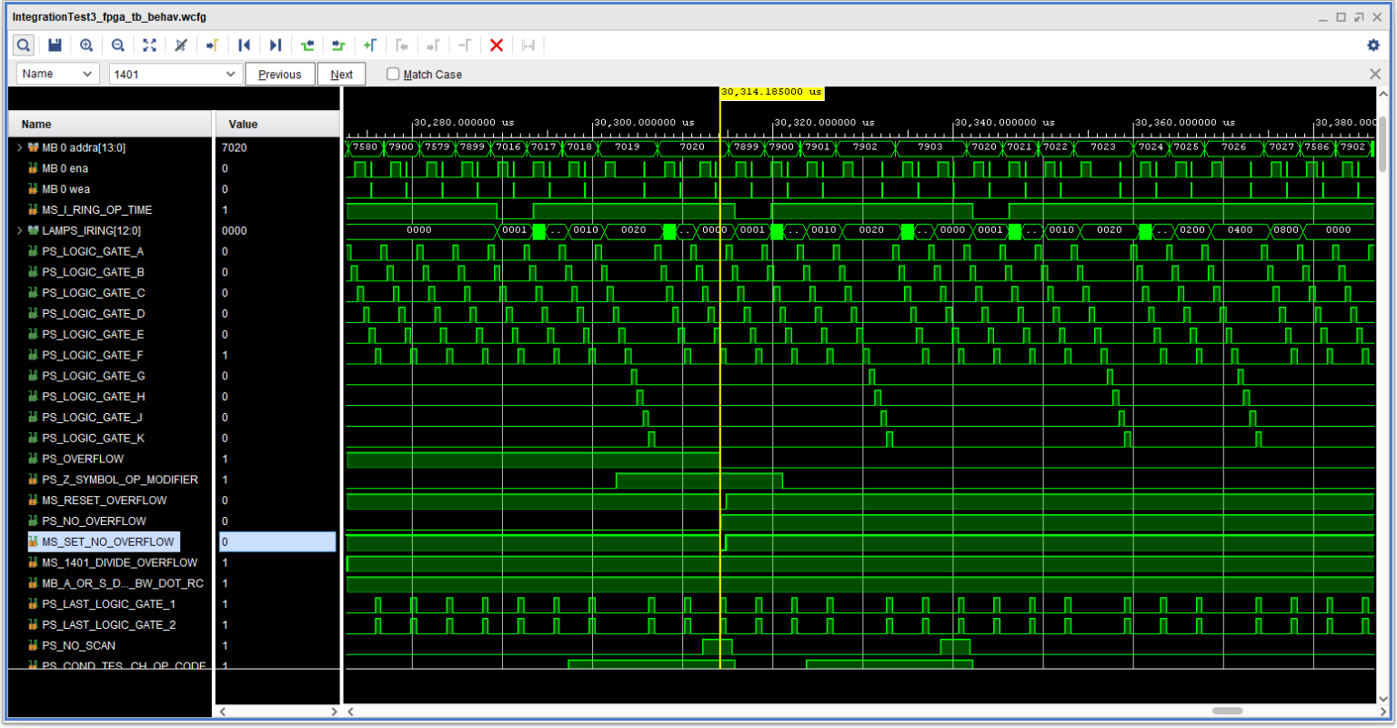Jump to end with Go To Last Time

[x=275, y=45]
